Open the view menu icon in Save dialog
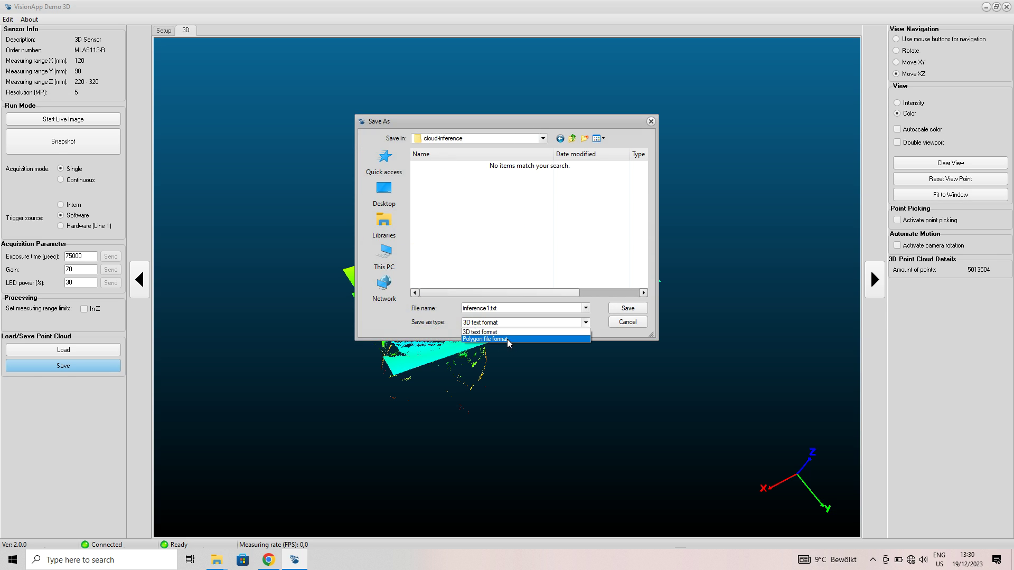This screenshot has height=570, width=1014. tap(598, 138)
